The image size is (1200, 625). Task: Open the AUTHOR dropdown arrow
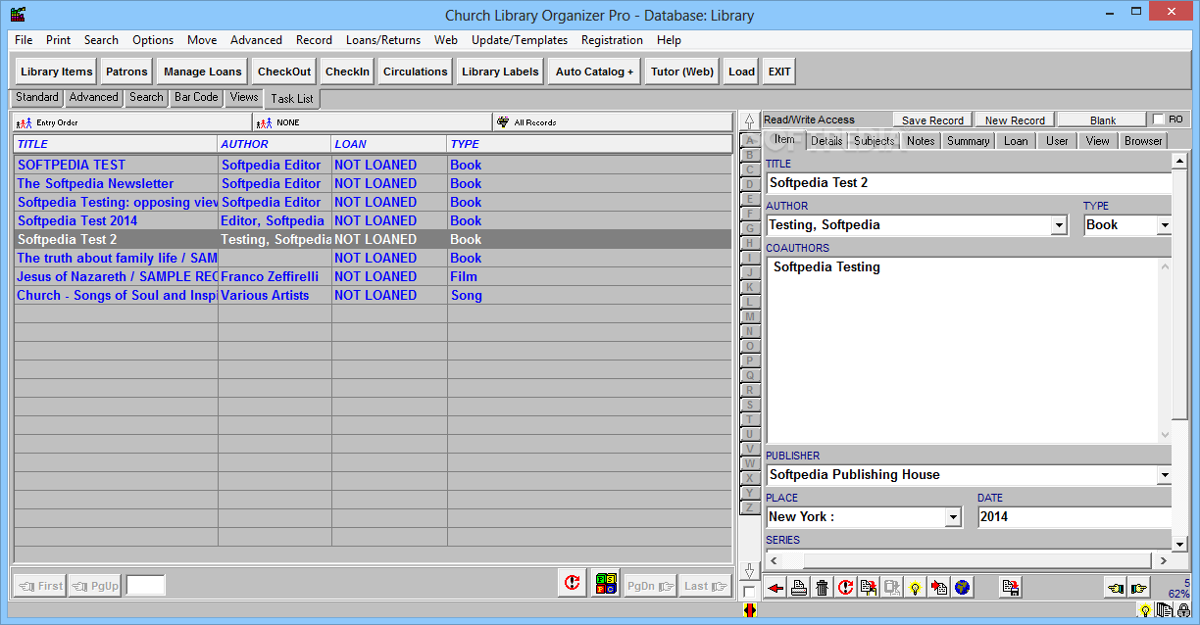[x=1059, y=225]
